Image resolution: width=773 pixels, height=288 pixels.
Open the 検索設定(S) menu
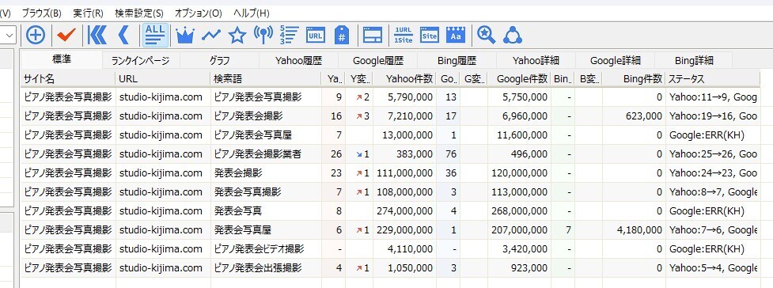click(x=138, y=13)
